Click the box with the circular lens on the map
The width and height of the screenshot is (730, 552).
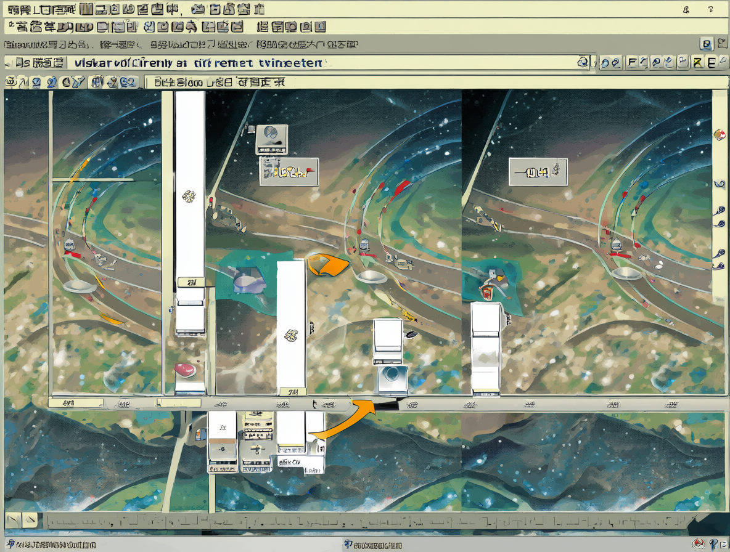392,379
